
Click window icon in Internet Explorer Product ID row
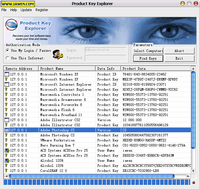(7, 84)
